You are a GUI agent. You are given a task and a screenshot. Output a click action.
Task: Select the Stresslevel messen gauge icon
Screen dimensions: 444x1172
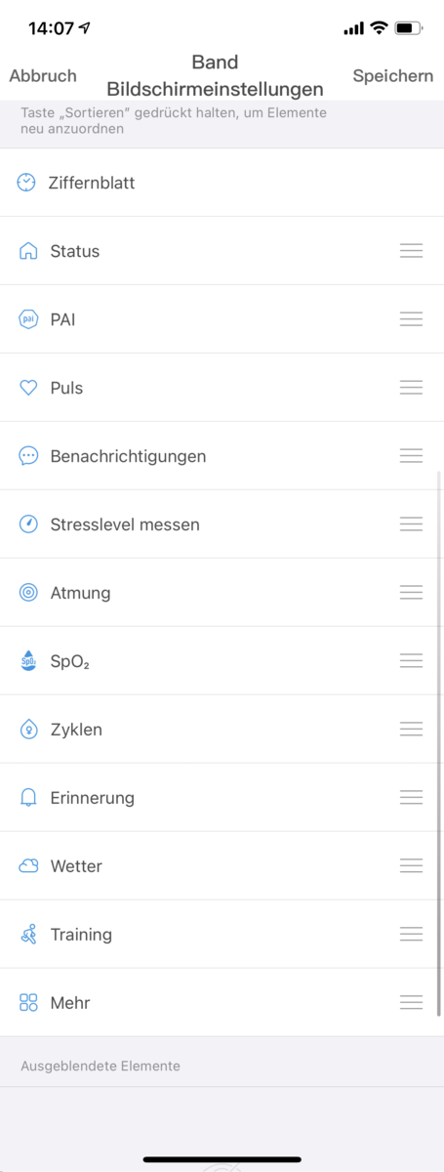(29, 524)
